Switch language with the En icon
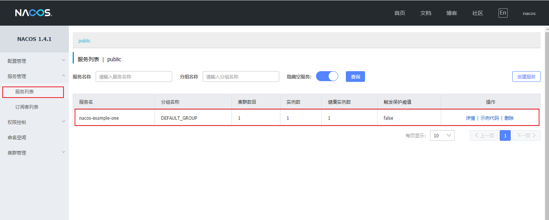Image resolution: width=549 pixels, height=220 pixels. pyautogui.click(x=503, y=13)
